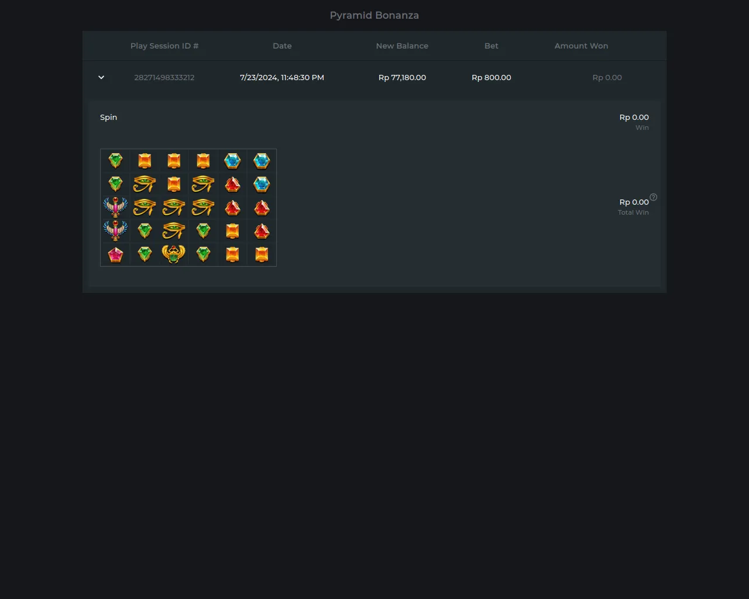749x599 pixels.
Task: Select the green gem in the grid's top-left corner
Action: pos(115,160)
